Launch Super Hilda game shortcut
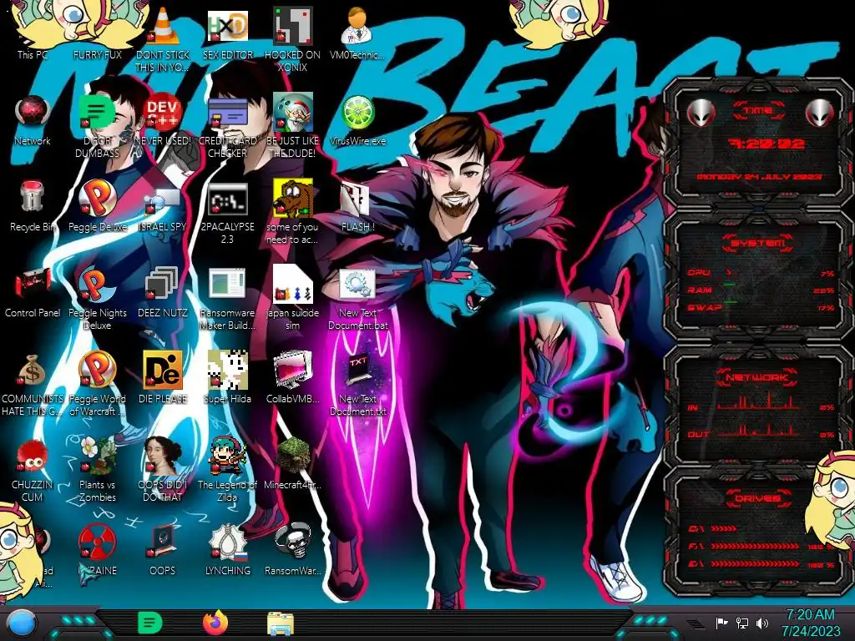 227,370
